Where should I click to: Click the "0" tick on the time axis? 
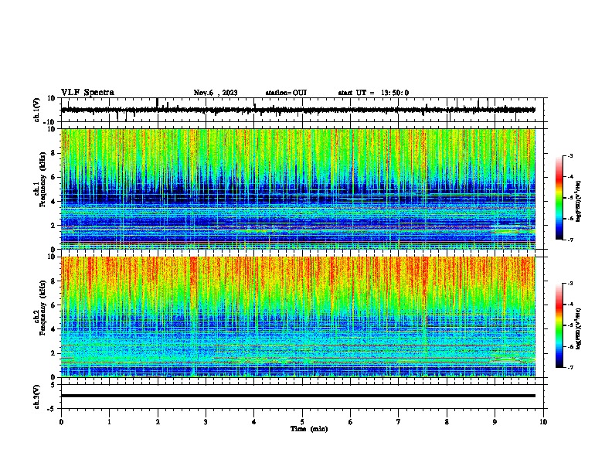coord(61,422)
